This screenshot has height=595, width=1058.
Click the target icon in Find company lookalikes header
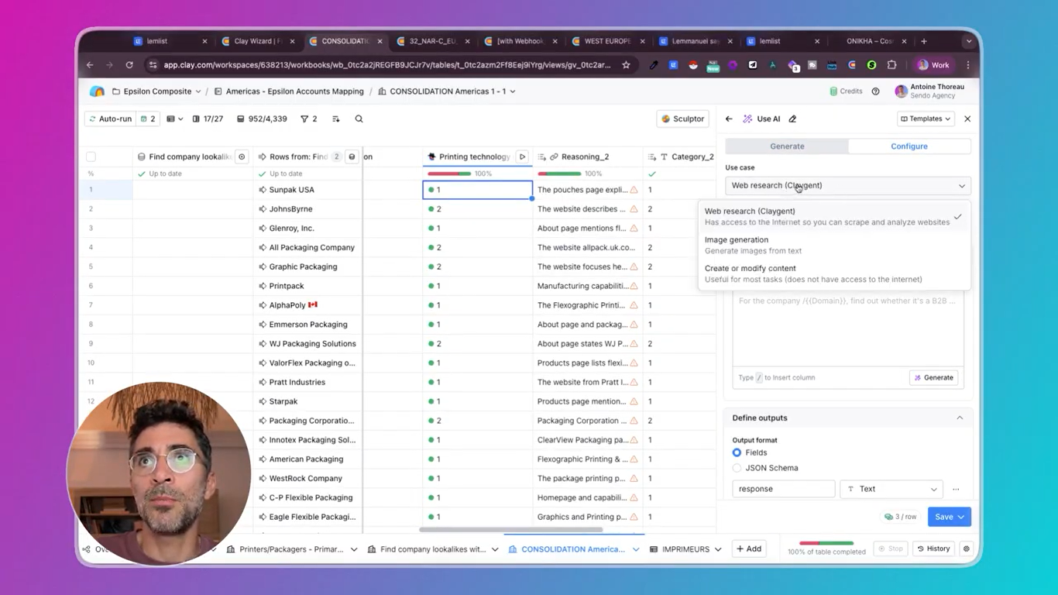coord(242,156)
